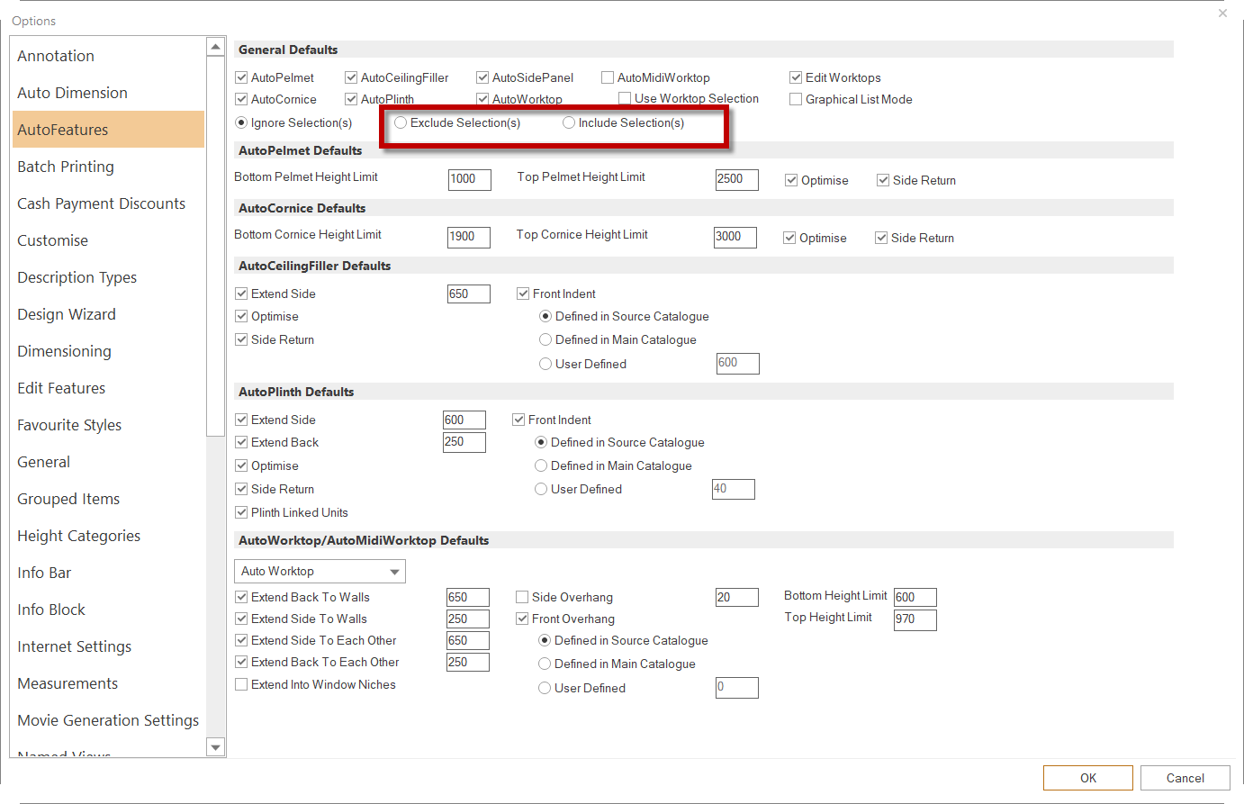
Task: Click the Bottom Pelmet Height Limit field
Action: (470, 179)
